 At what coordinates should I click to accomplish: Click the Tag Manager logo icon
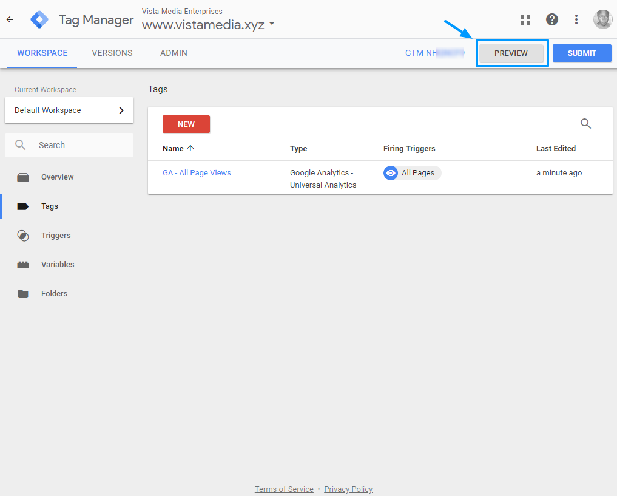40,19
